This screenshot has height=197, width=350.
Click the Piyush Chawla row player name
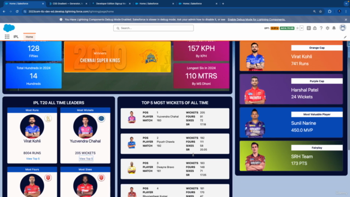click(165, 142)
